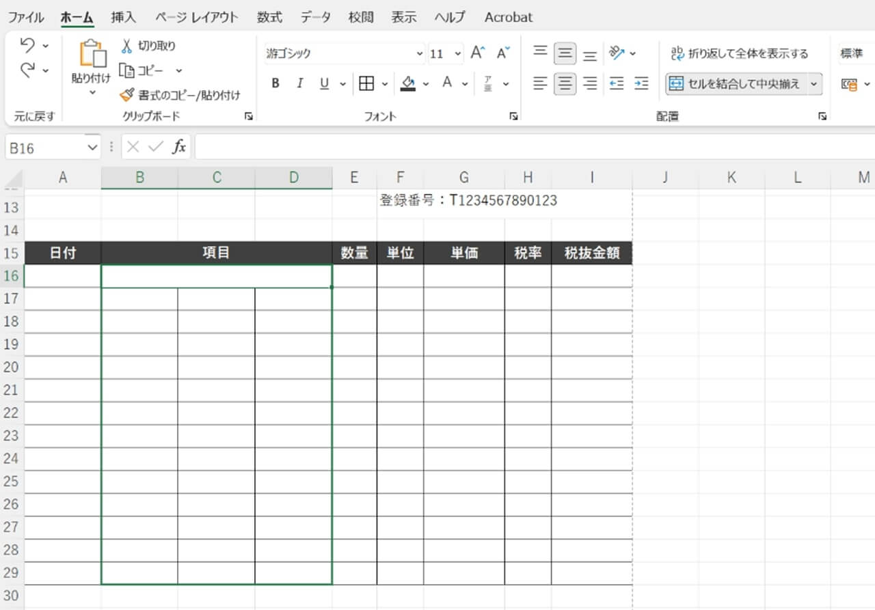Toggle Italic formatting
Viewport: 875px width, 610px height.
point(299,83)
